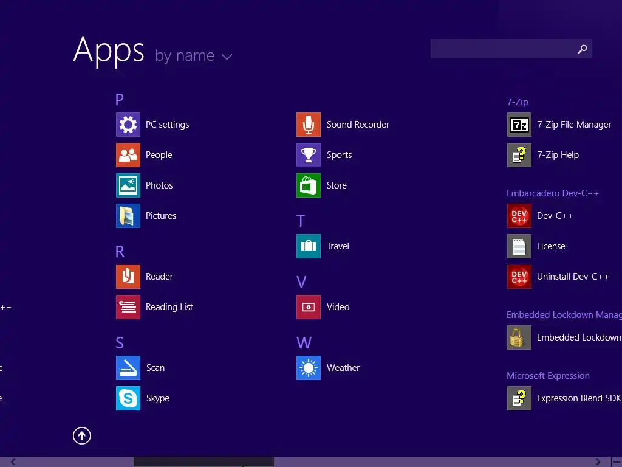Launch the Weather sun icon
The width and height of the screenshot is (622, 467).
pyautogui.click(x=308, y=368)
